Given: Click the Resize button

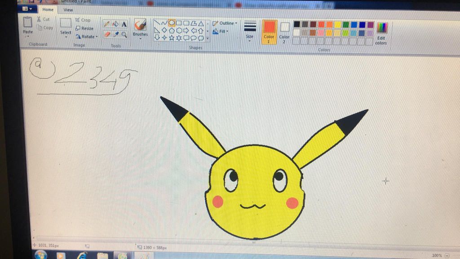Looking at the screenshot, I should click(84, 28).
